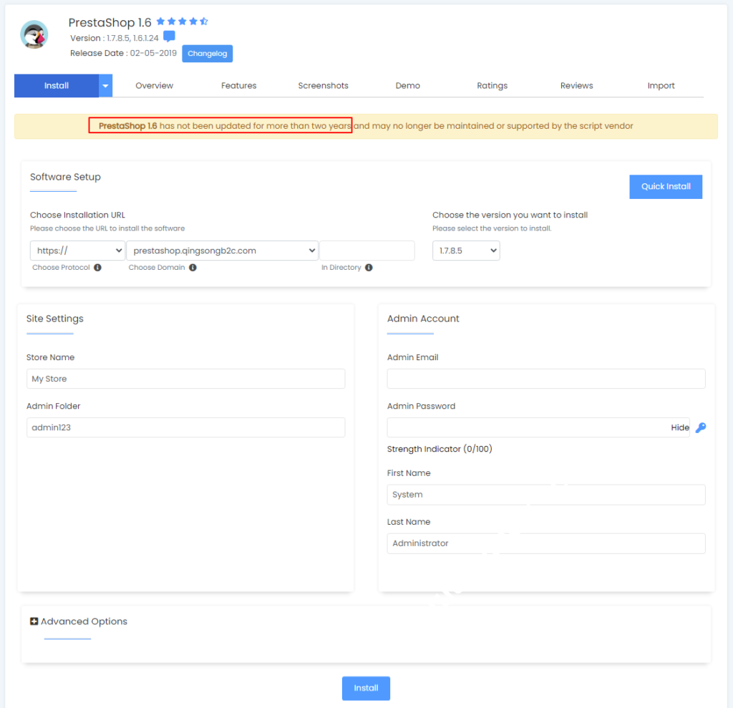Switch to the Overview tab
The width and height of the screenshot is (733, 708).
click(155, 86)
